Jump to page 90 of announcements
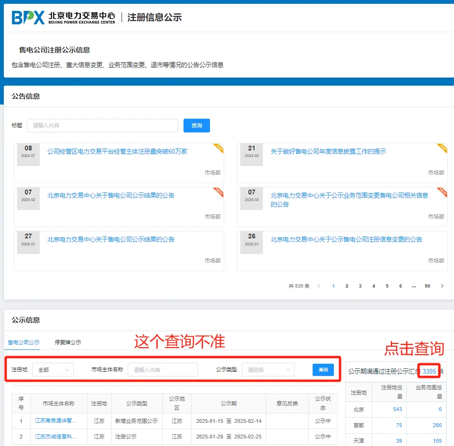454x446 pixels. tap(428, 286)
